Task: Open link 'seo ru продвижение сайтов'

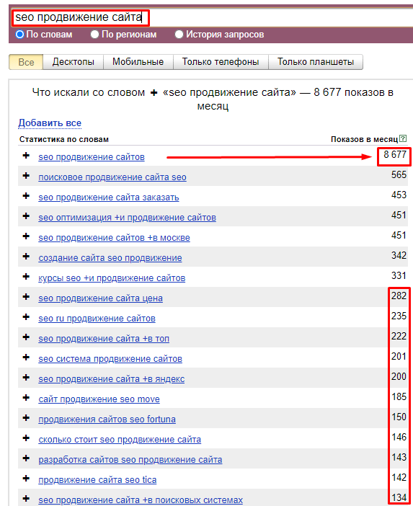Action: pos(97,319)
